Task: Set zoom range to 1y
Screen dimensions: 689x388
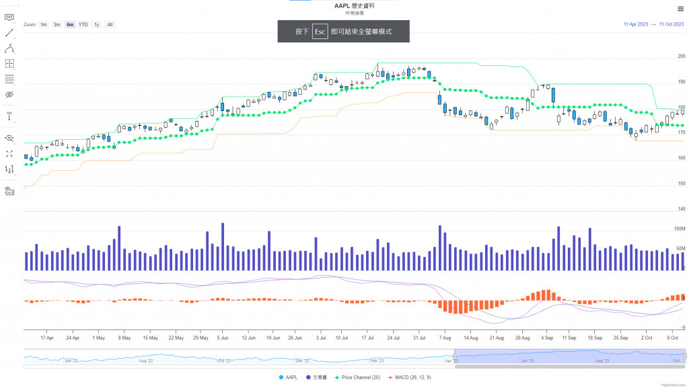Action: click(97, 25)
